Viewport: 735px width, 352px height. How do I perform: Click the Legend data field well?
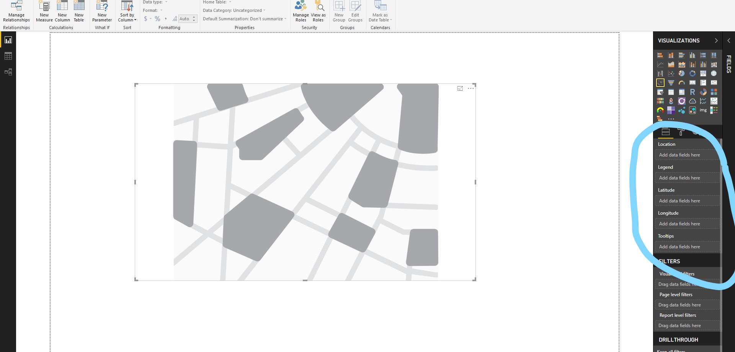(688, 178)
